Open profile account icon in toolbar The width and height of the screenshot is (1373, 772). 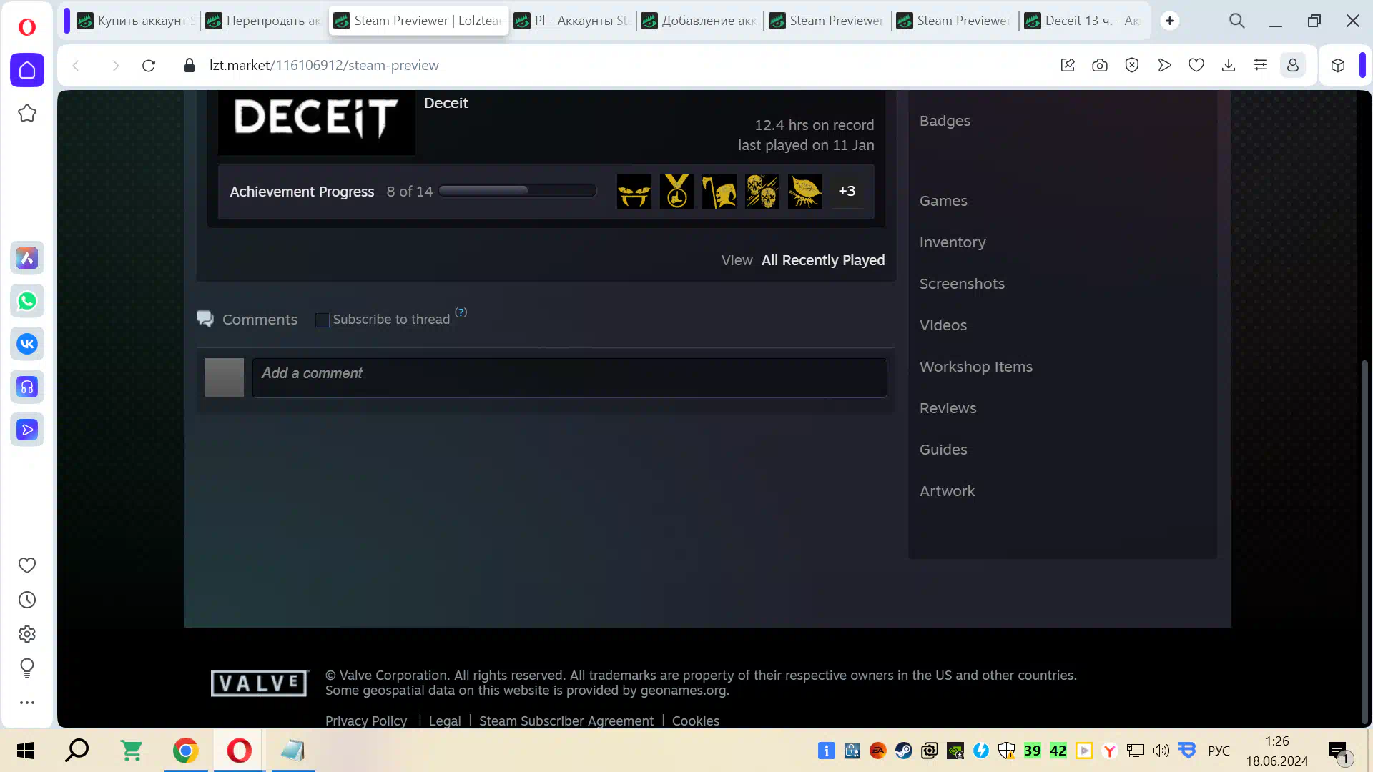[x=1293, y=66]
